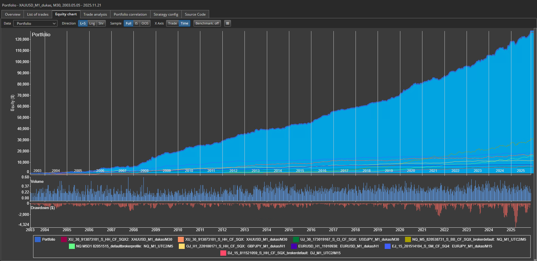Image resolution: width=537 pixels, height=261 pixels.
Task: Click the DJ_M1_UTC2/M15 legend text
Action: [x=325, y=253]
